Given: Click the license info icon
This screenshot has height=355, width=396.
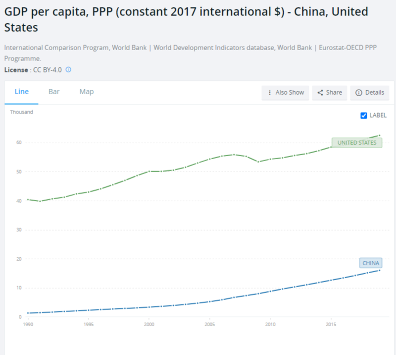Looking at the screenshot, I should [68, 69].
